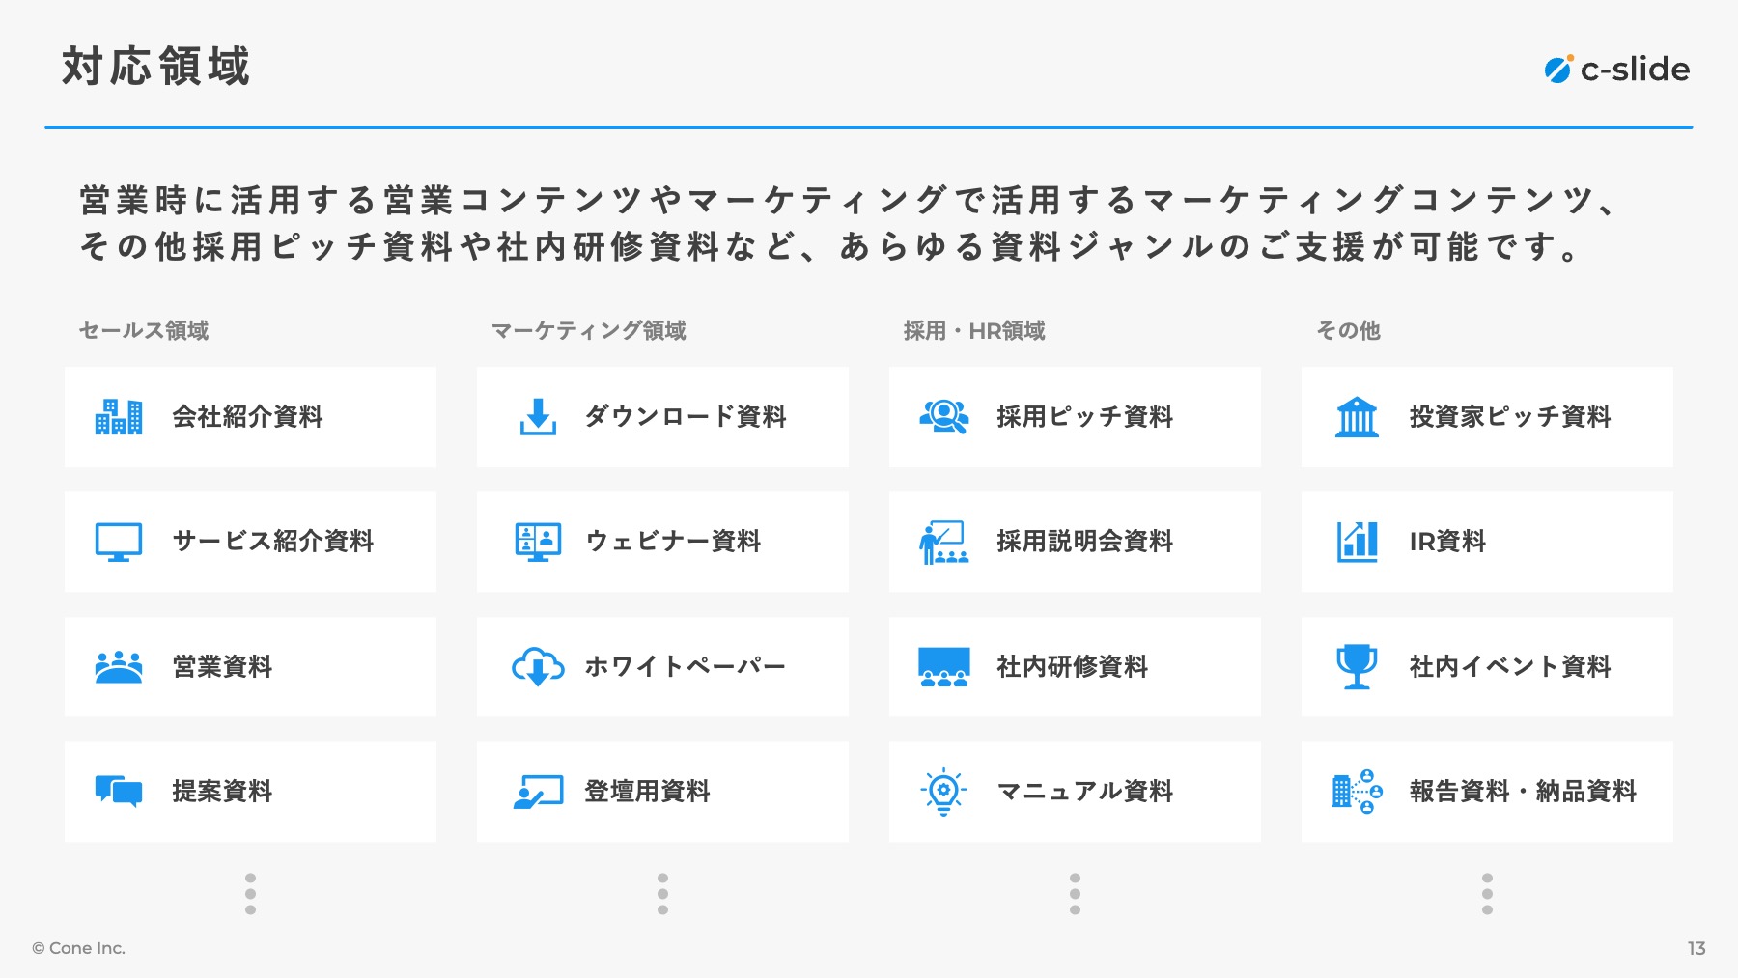Open the ウェビナー資料 card
Viewport: 1738px width, 978px height.
(x=662, y=542)
